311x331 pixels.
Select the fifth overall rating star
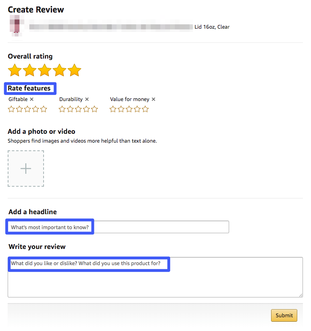(x=75, y=70)
